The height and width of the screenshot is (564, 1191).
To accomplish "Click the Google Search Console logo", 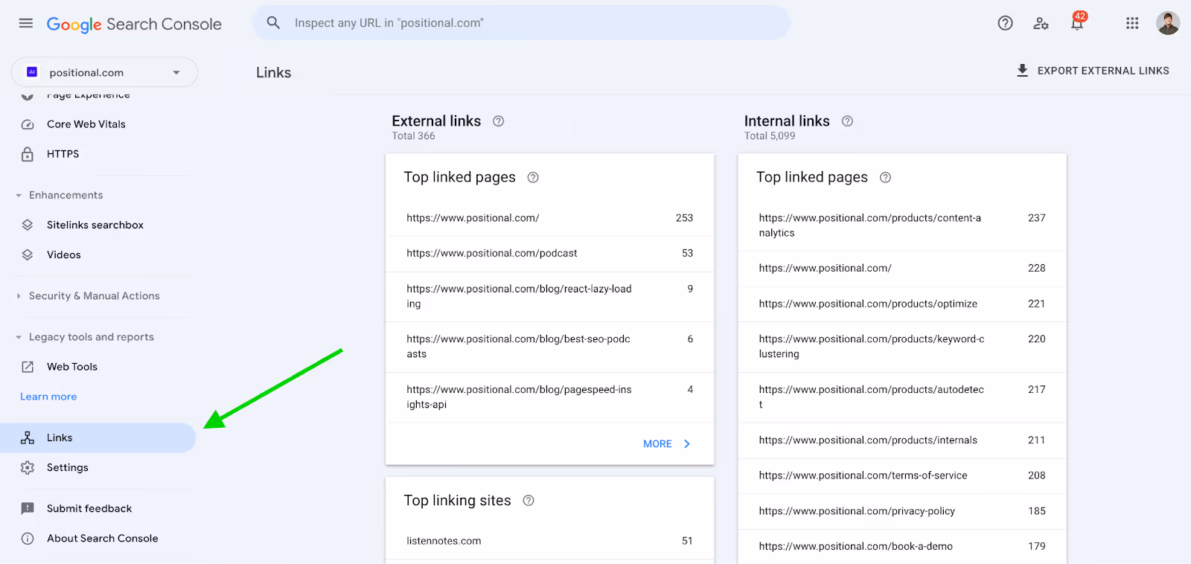I will [x=134, y=24].
